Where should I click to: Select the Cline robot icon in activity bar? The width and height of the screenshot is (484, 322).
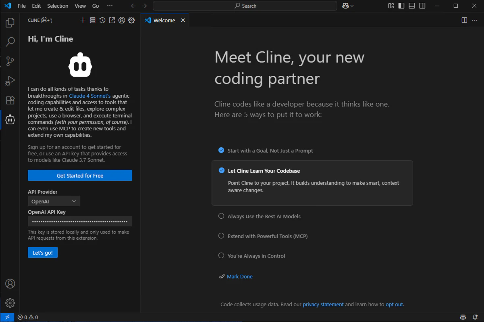(10, 119)
